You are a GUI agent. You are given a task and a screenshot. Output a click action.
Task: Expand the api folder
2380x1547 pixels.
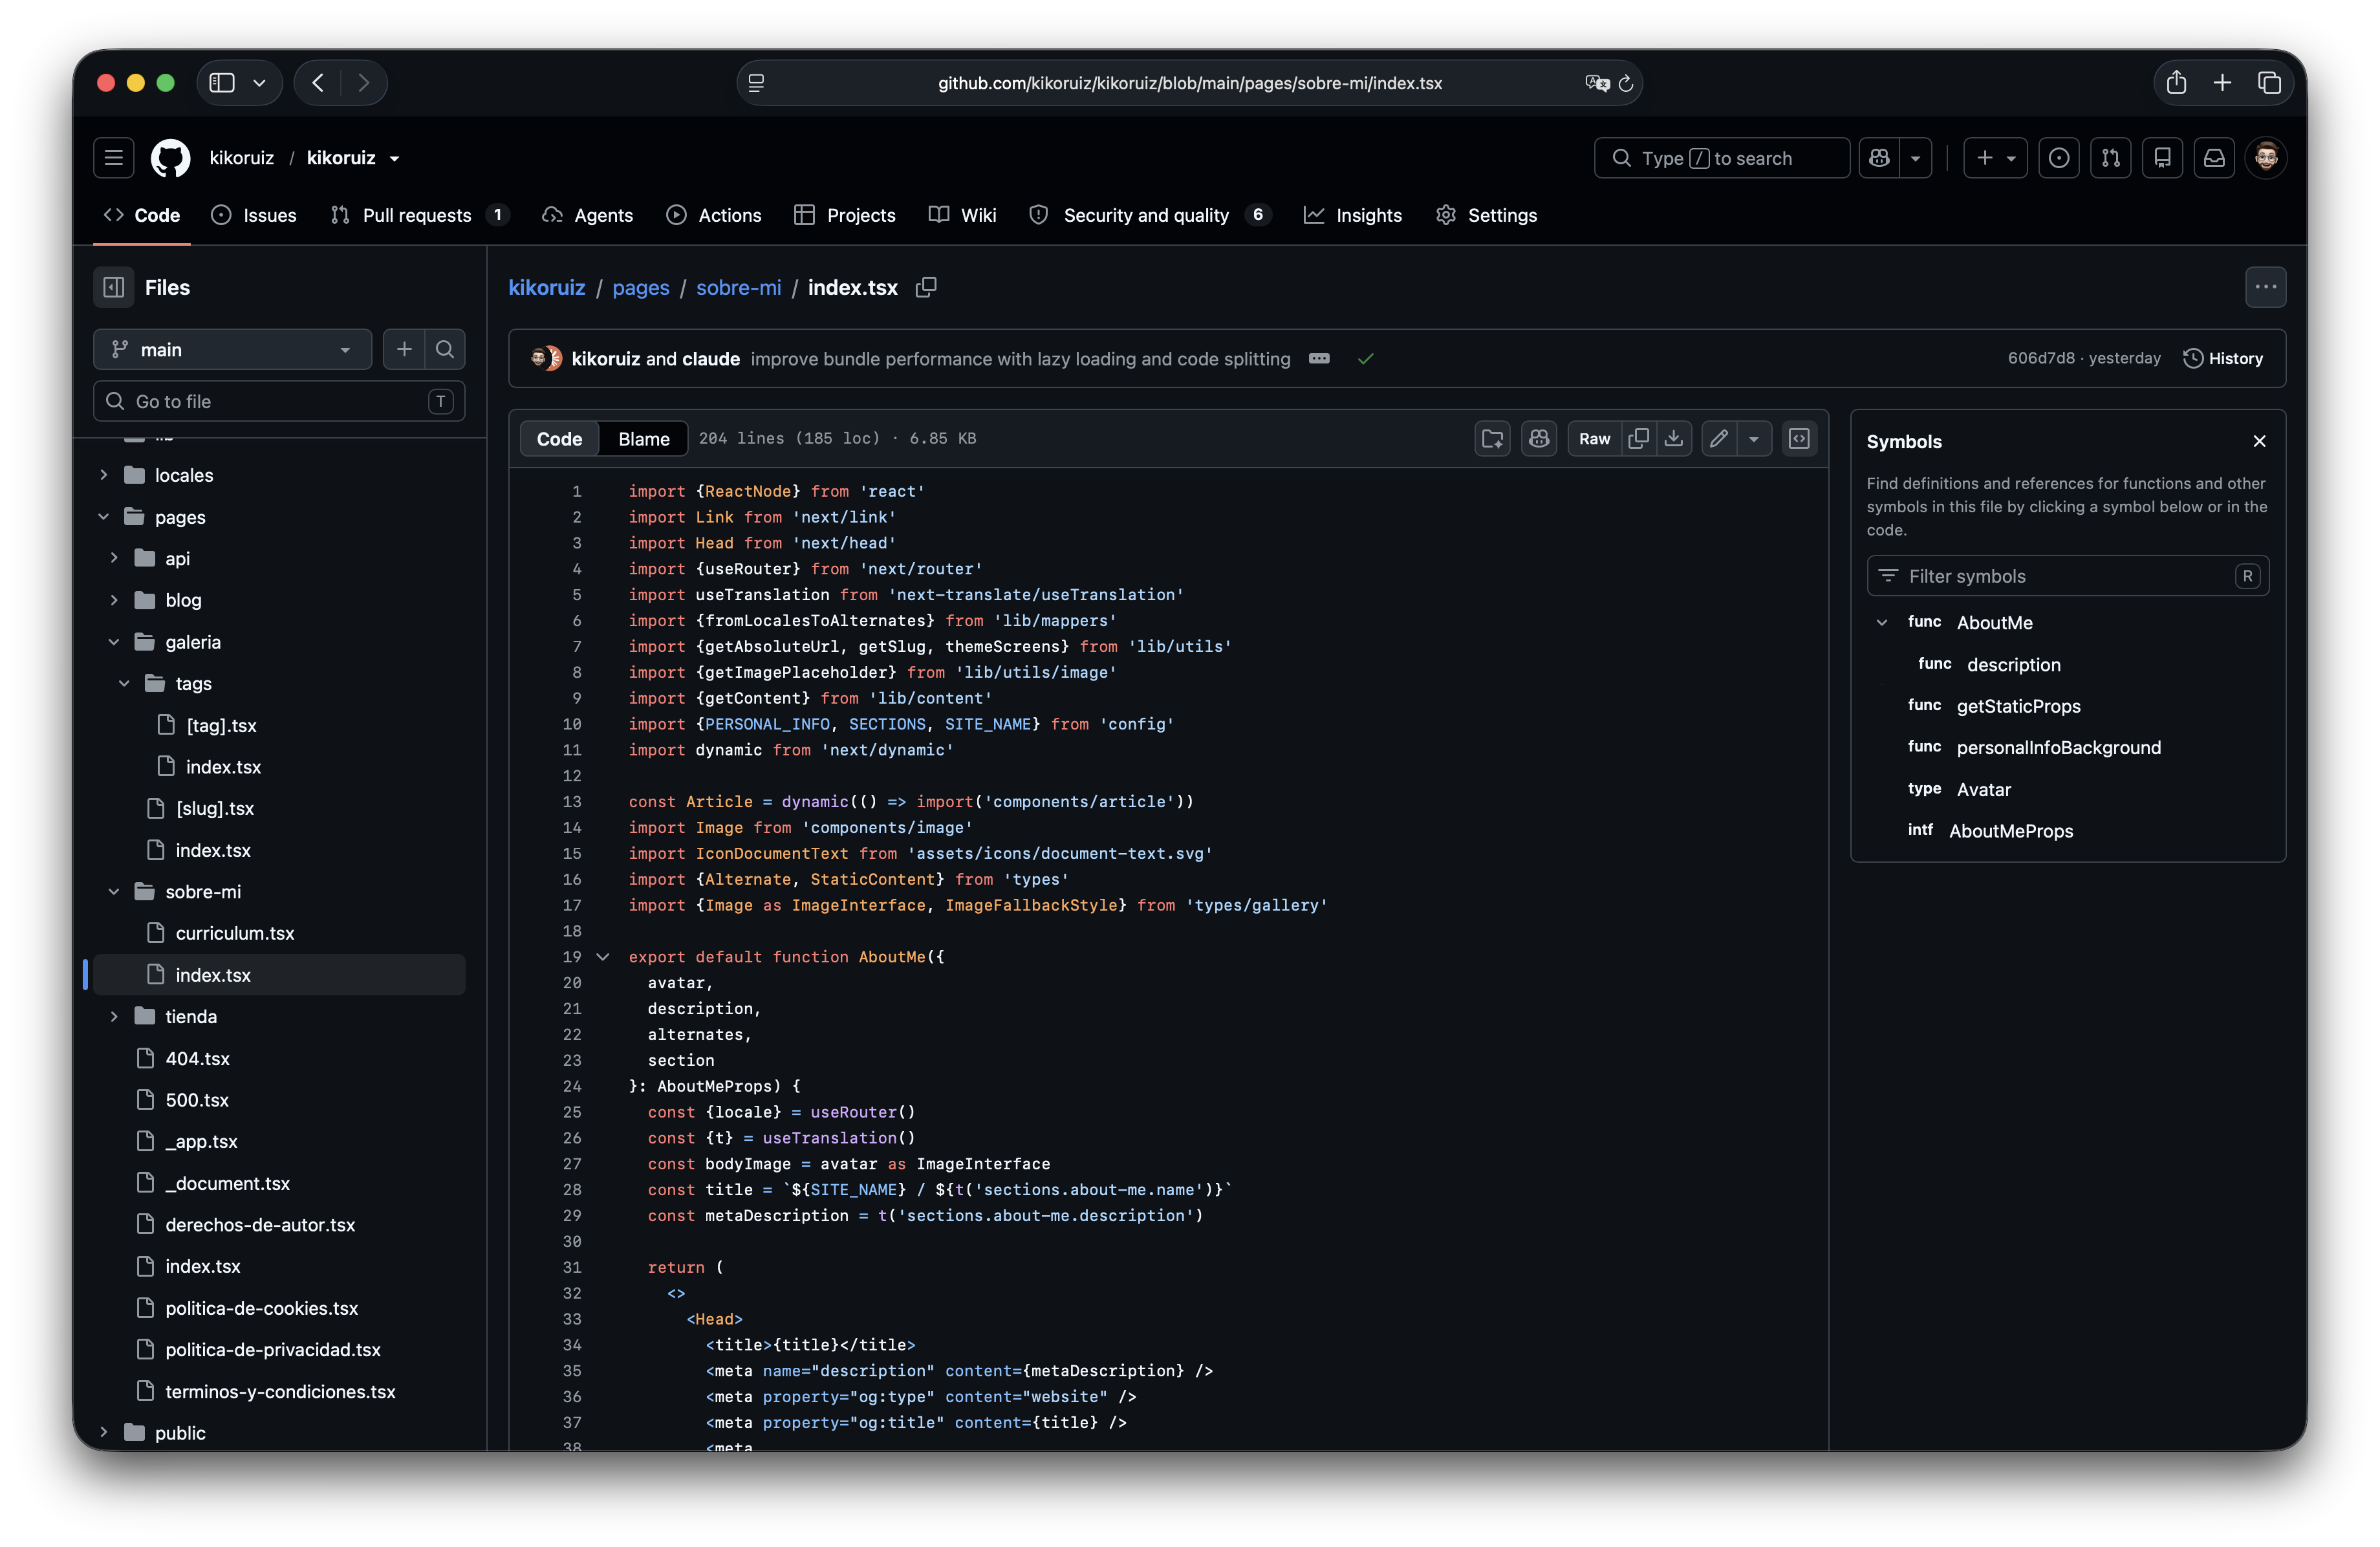[114, 558]
